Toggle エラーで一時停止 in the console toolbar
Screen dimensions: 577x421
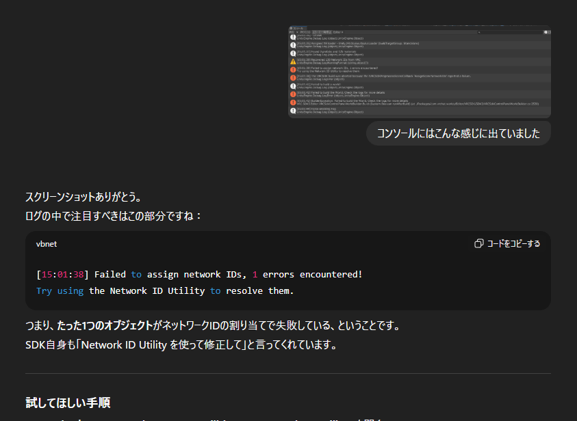coord(322,32)
